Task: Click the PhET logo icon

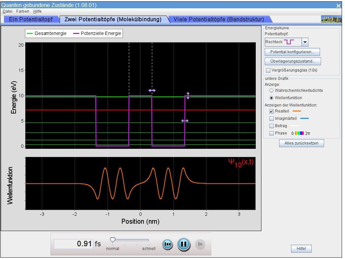Action: point(331,19)
